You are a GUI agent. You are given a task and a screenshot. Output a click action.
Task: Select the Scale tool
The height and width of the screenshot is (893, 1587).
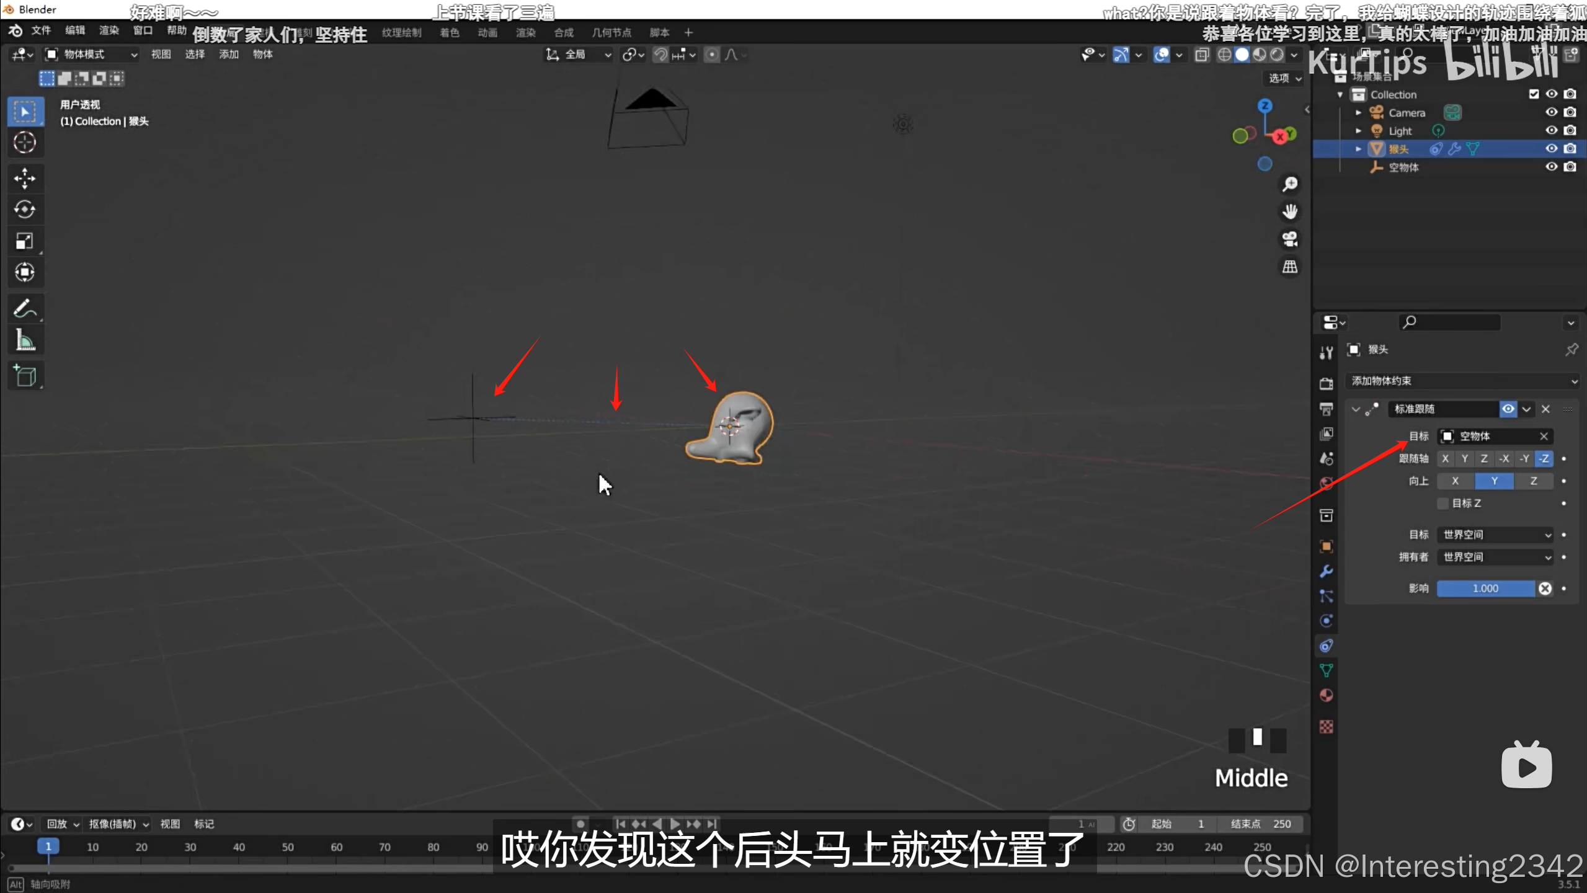25,241
